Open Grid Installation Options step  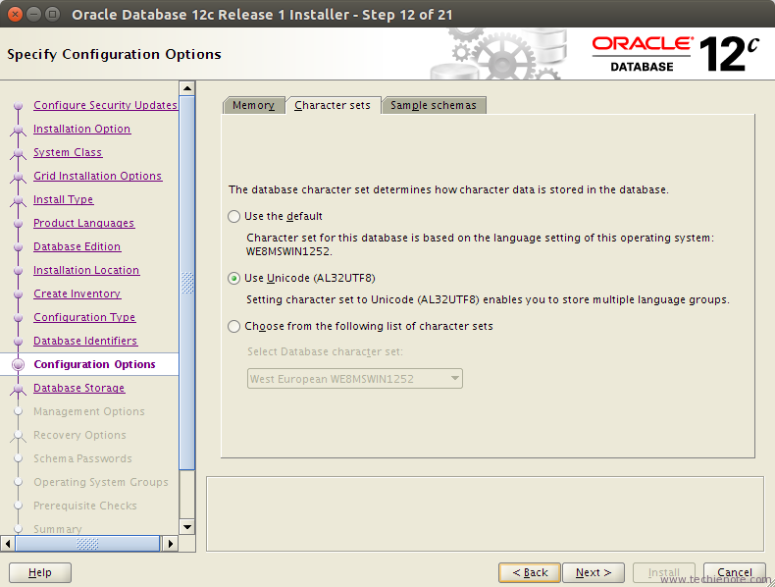click(98, 176)
